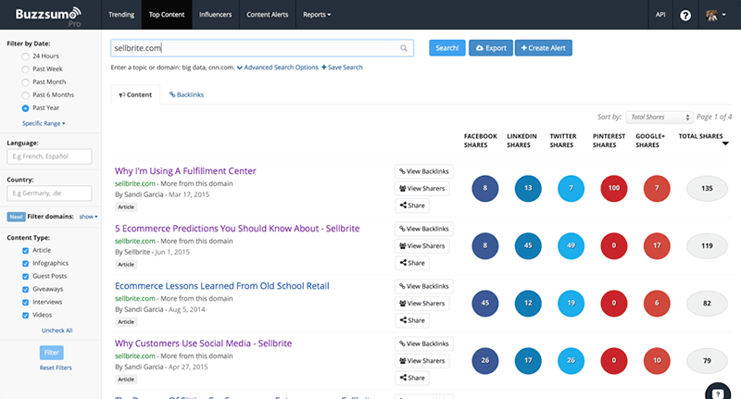Export the search results
741x399 pixels.
(x=491, y=48)
